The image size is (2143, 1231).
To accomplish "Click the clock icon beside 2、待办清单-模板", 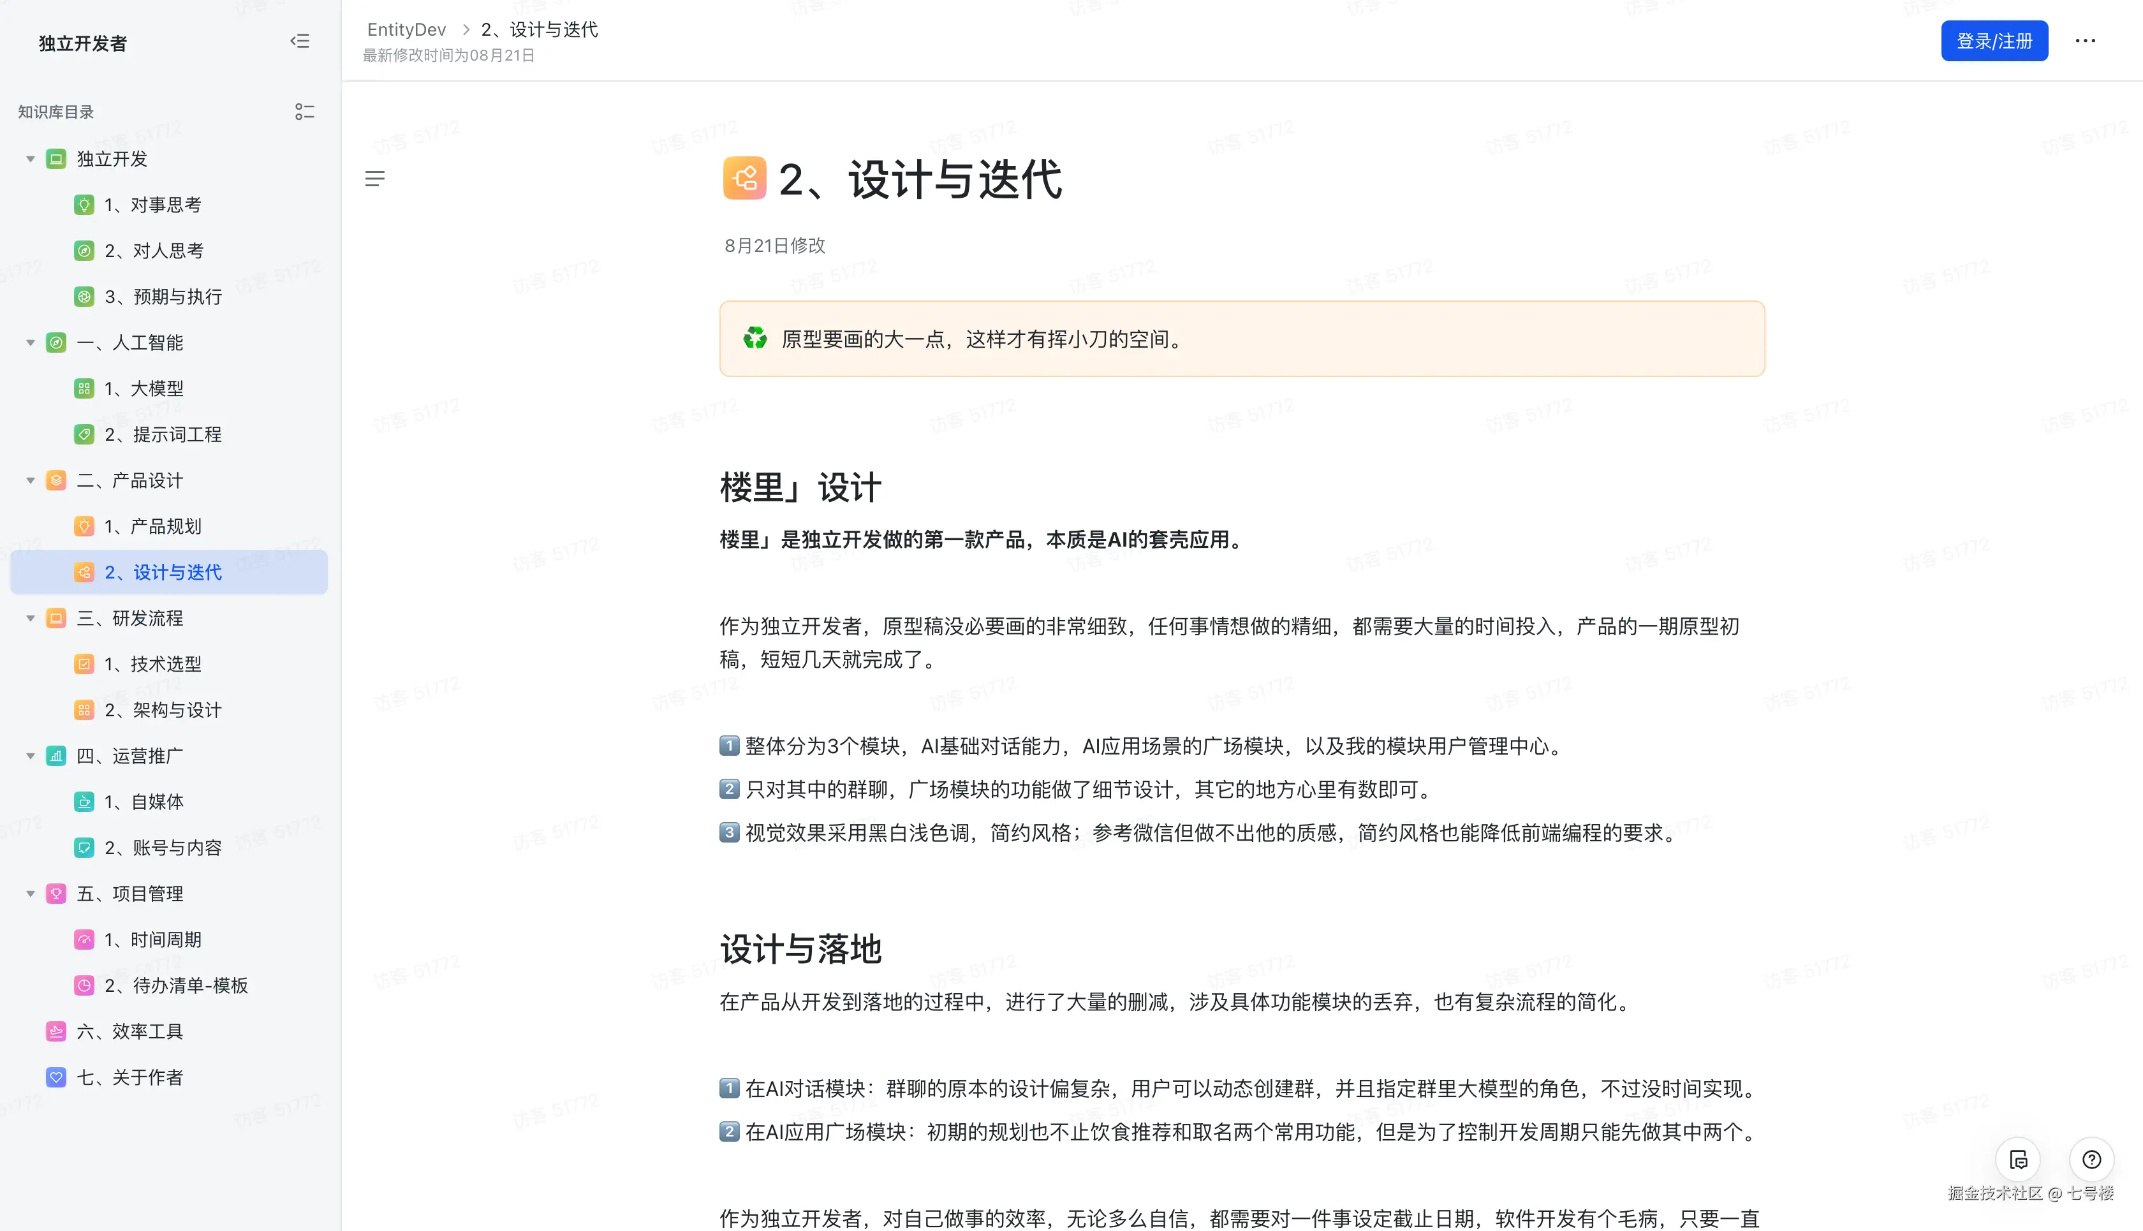I will [x=85, y=985].
